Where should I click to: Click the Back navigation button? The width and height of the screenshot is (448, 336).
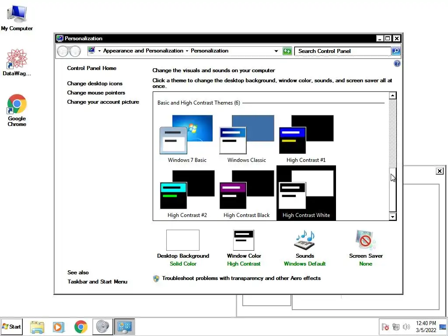coord(63,51)
